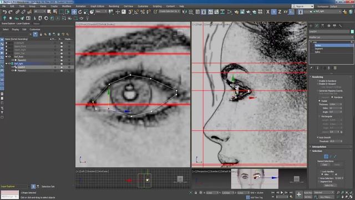Restrict to Z axis button
Image resolution: width=355 pixels, height=200 pixels.
point(280,12)
